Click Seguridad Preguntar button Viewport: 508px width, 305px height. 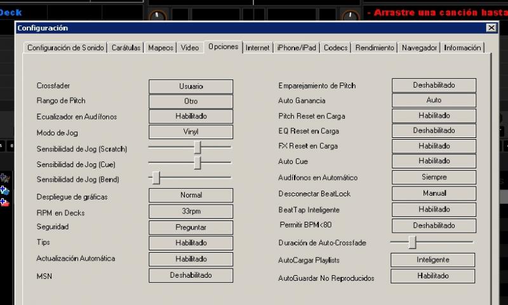click(x=191, y=227)
